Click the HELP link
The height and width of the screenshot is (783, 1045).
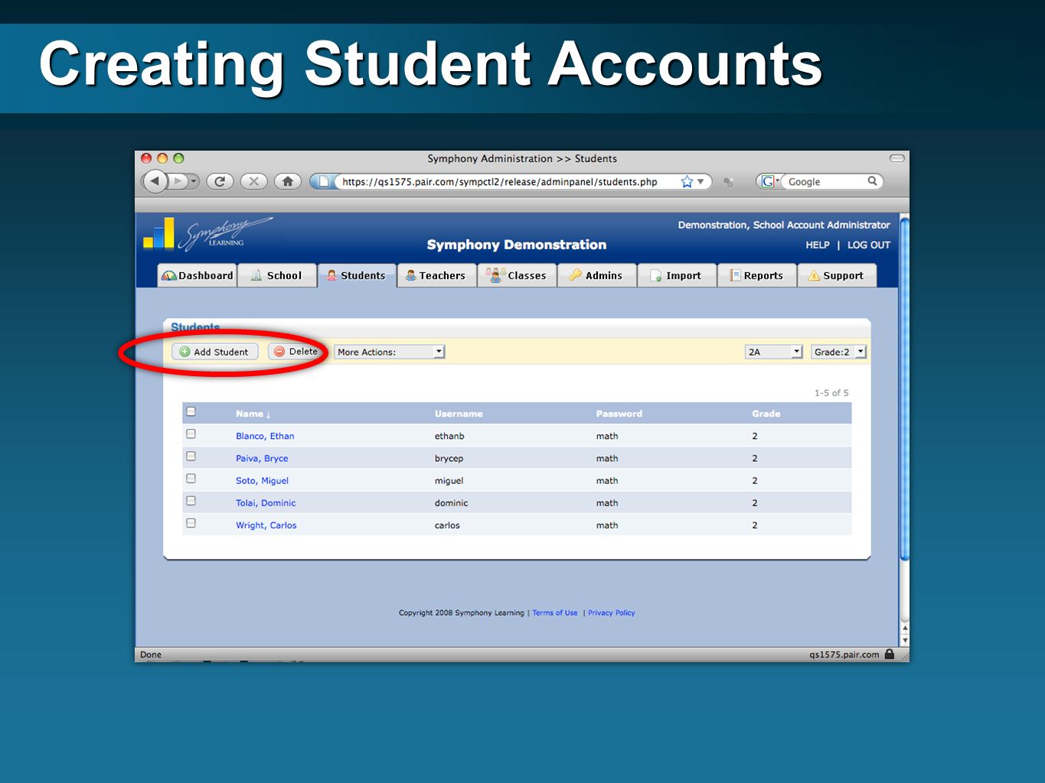pos(818,245)
